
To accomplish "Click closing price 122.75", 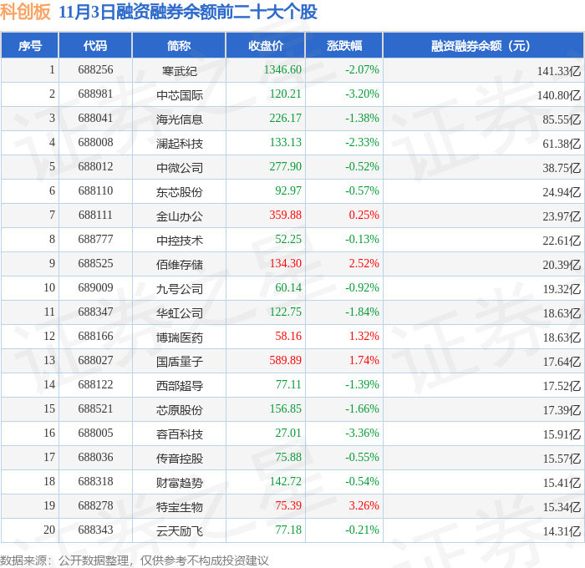I will [286, 312].
